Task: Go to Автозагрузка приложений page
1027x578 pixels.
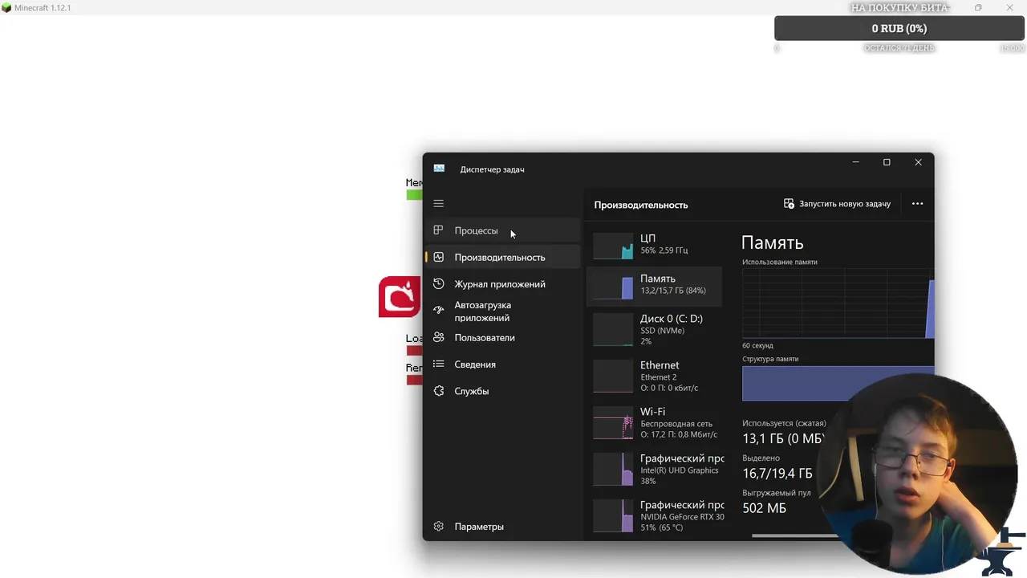Action: 502,311
